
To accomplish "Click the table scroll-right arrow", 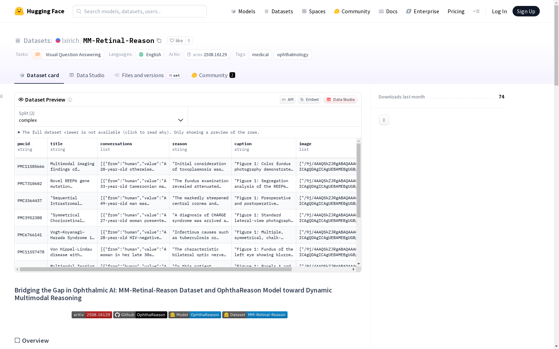I will [x=354, y=269].
